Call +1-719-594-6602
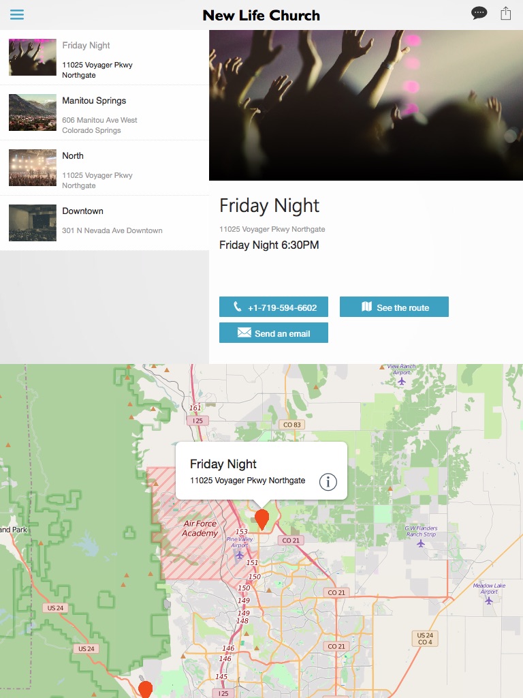523x698 pixels. click(x=274, y=307)
